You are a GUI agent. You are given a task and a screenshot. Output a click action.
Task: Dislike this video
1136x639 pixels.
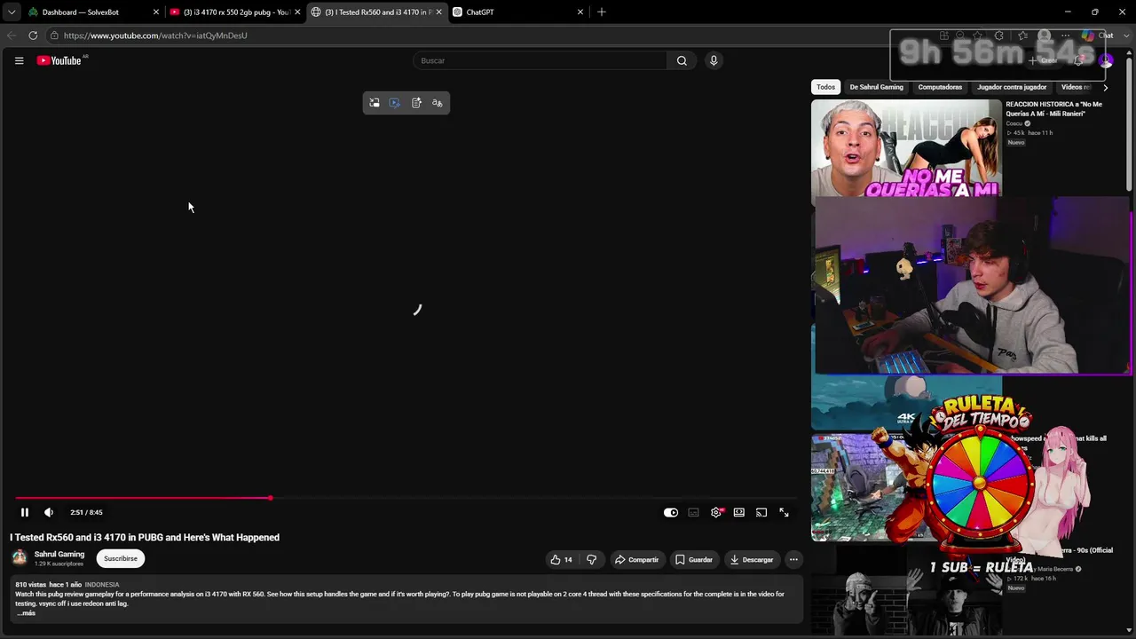[x=592, y=559]
